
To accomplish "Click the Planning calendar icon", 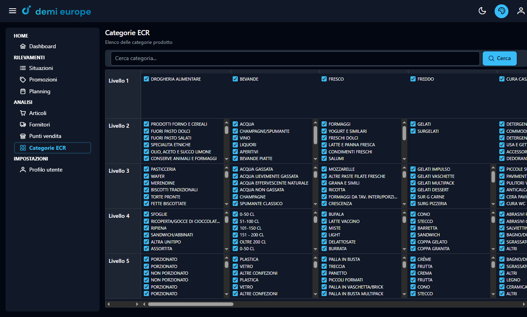I will pyautogui.click(x=23, y=91).
